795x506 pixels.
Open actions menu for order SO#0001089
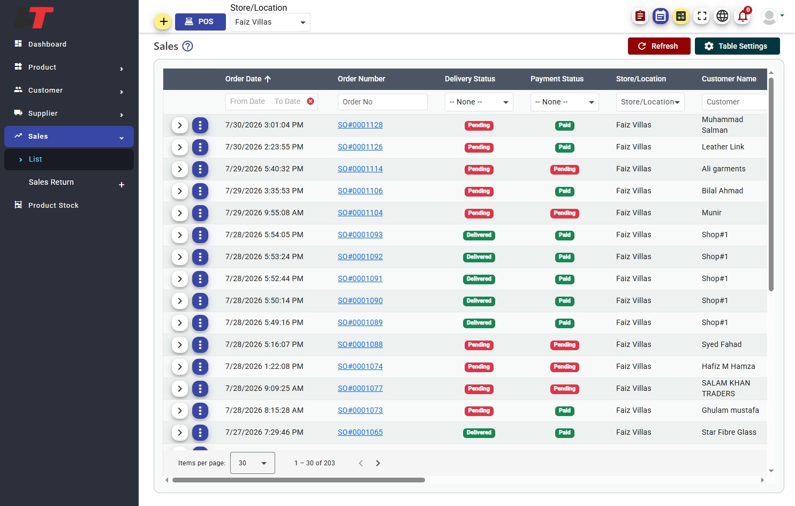[200, 323]
